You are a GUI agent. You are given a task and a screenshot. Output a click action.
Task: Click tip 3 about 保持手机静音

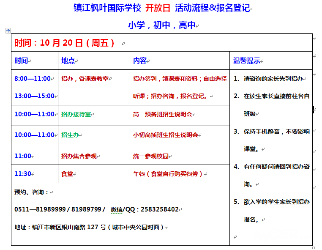276,132
